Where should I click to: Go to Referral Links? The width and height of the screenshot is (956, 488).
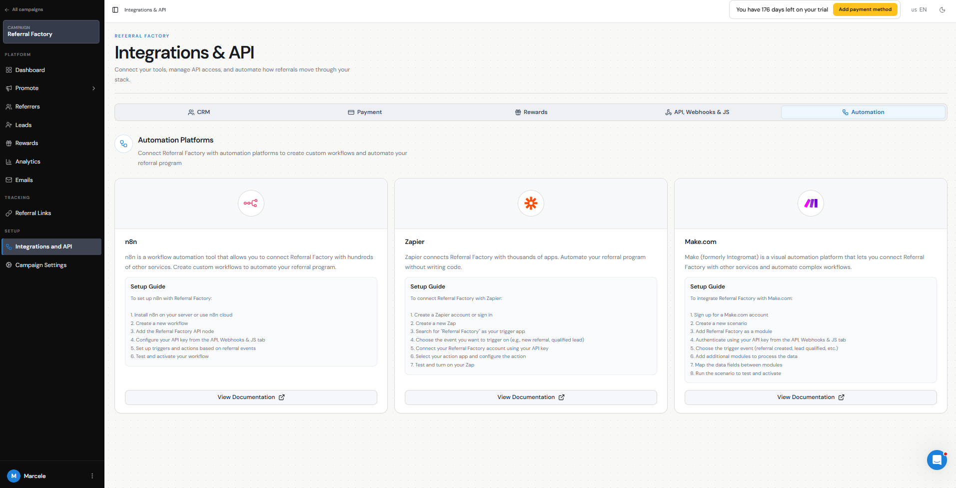click(x=51, y=213)
